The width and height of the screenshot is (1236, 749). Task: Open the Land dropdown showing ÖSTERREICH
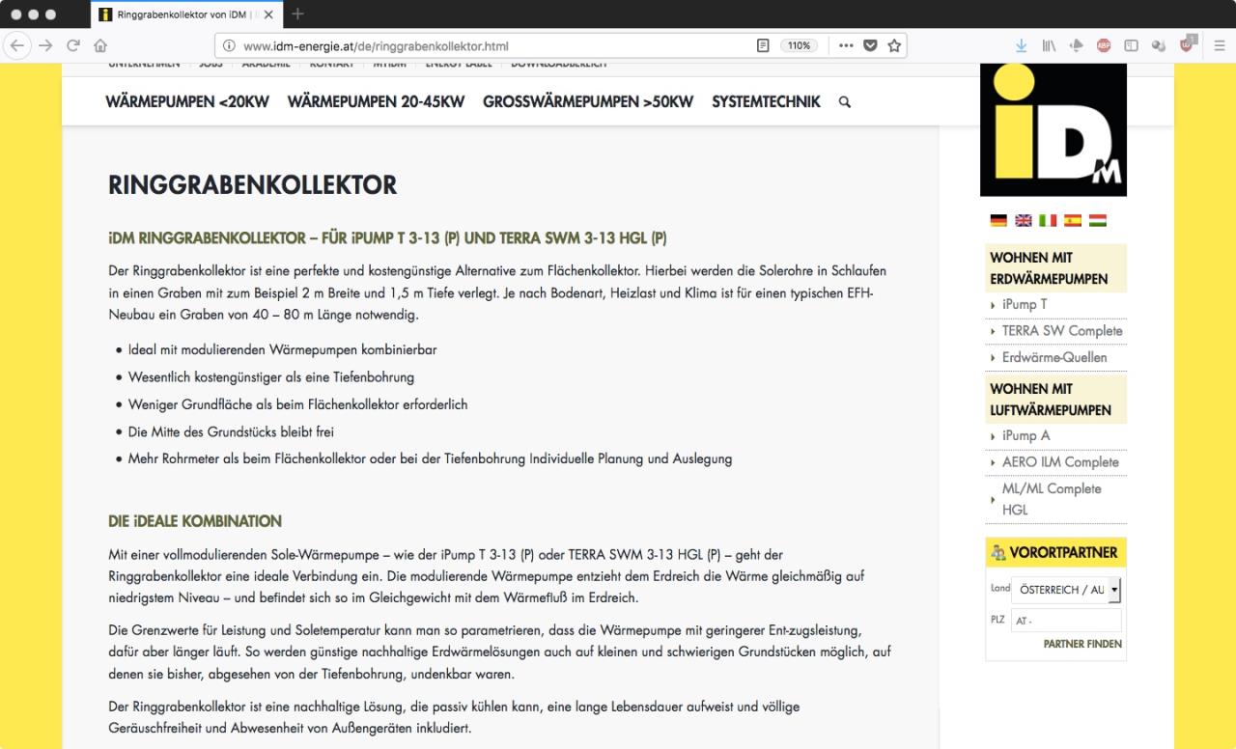(1067, 589)
